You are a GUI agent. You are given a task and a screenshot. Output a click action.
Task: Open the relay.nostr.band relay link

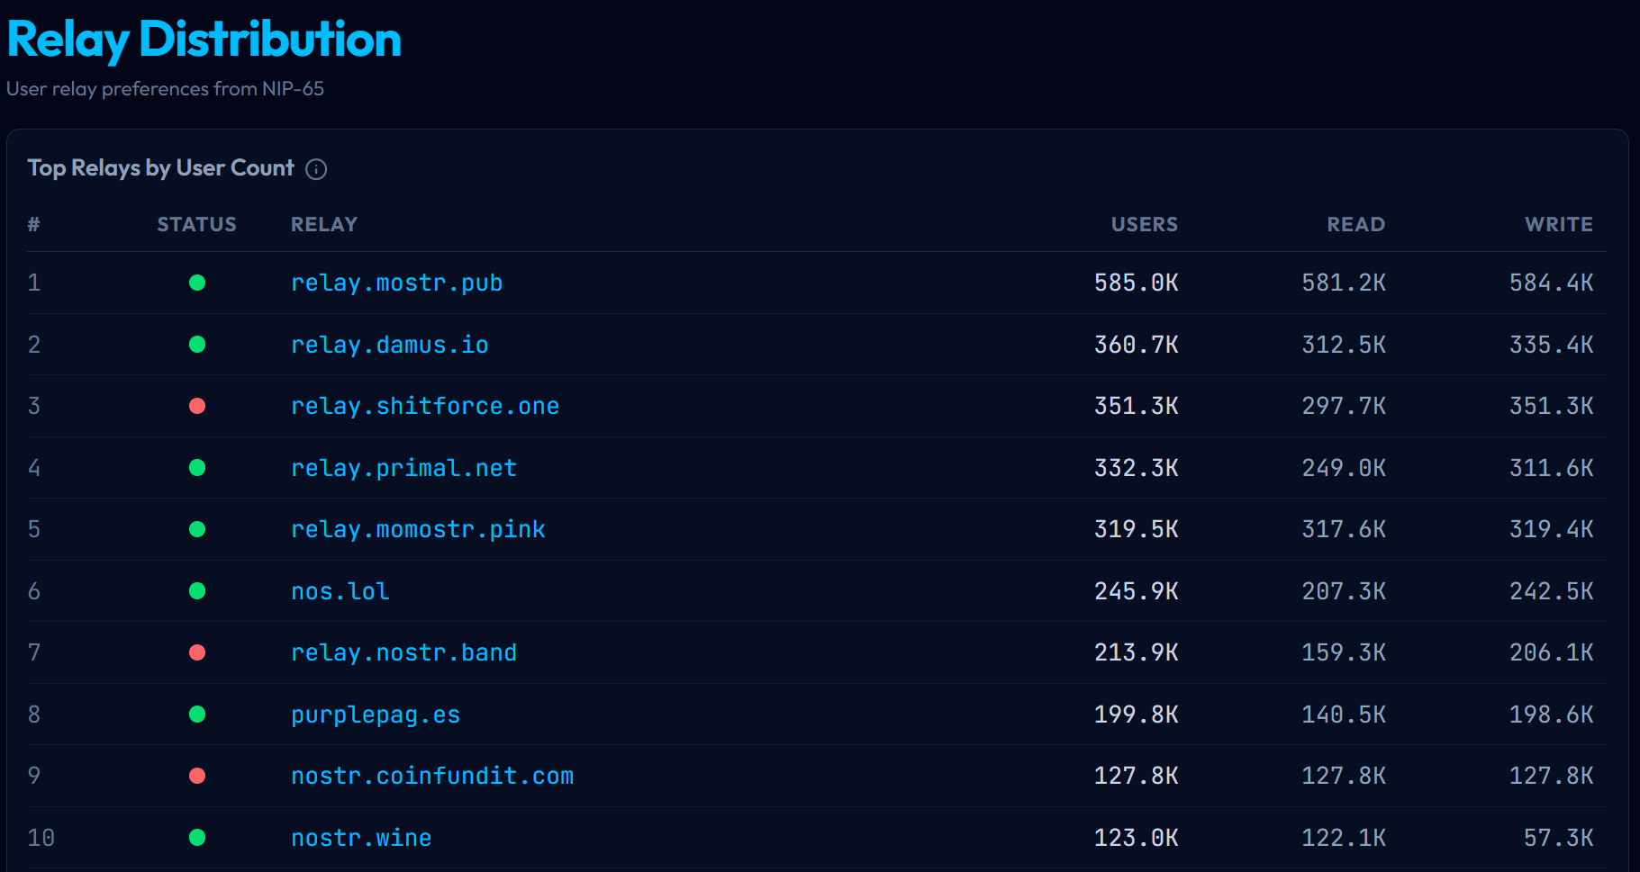click(403, 652)
